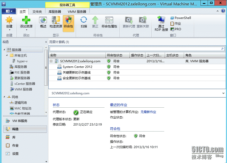This screenshot has width=227, height=163.
Task: Switch to the 主页 tab
Action: pos(23,12)
